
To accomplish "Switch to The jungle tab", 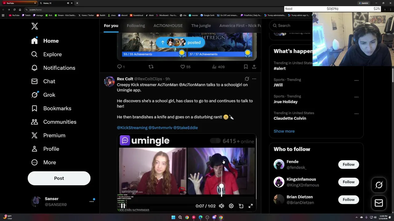I will (201, 26).
